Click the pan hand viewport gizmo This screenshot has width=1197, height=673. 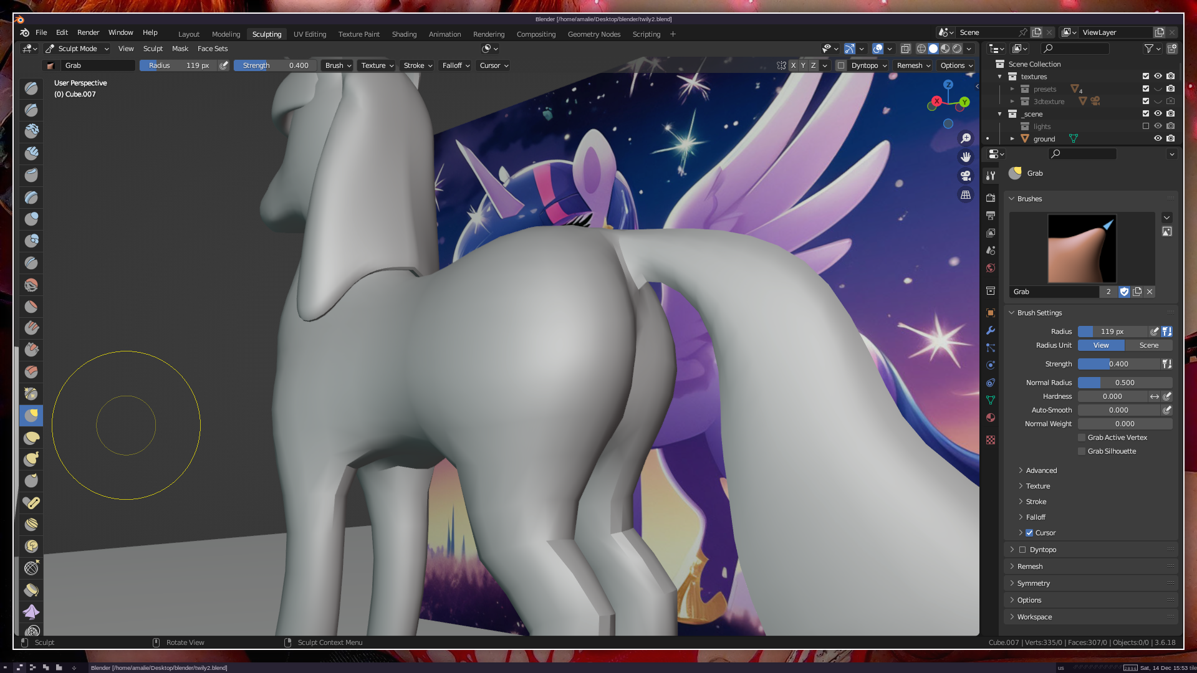click(966, 157)
